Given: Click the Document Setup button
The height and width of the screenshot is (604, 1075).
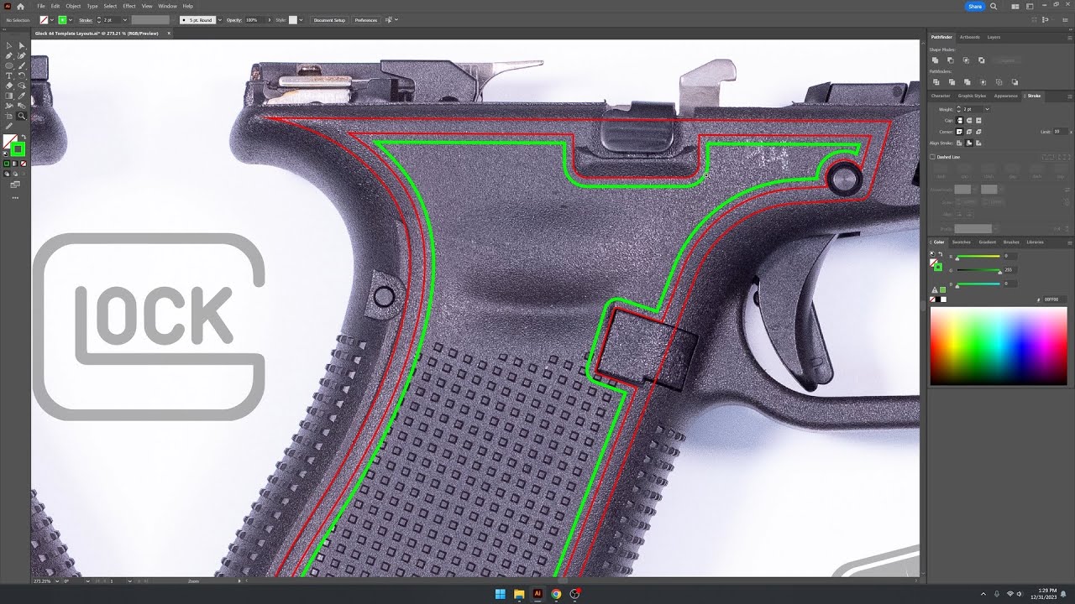Looking at the screenshot, I should [329, 20].
